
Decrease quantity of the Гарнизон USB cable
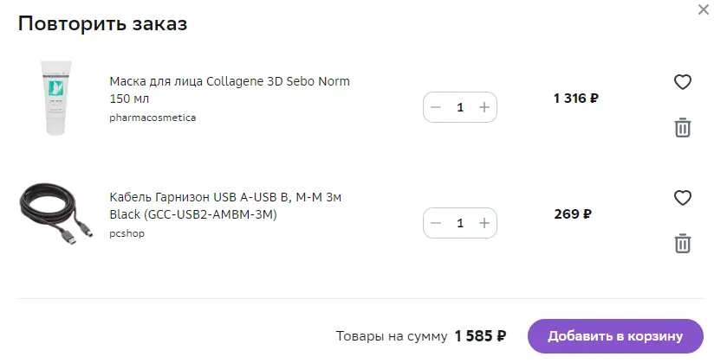tap(436, 223)
